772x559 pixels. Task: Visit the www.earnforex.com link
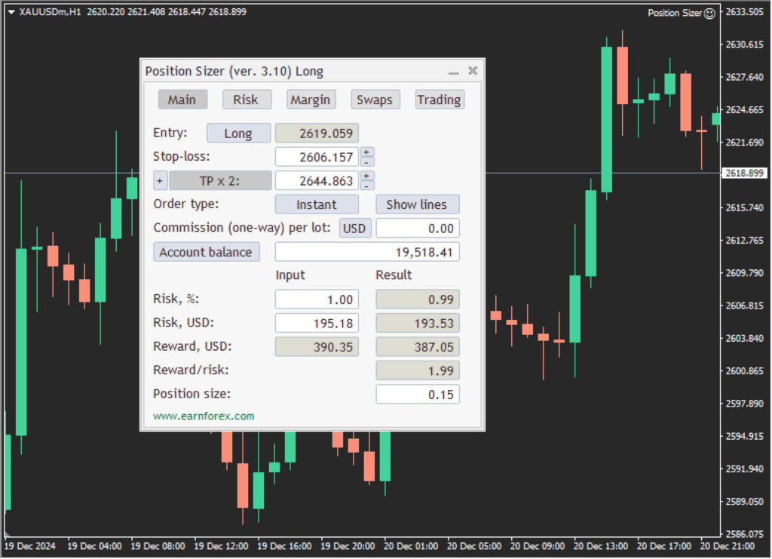point(204,416)
